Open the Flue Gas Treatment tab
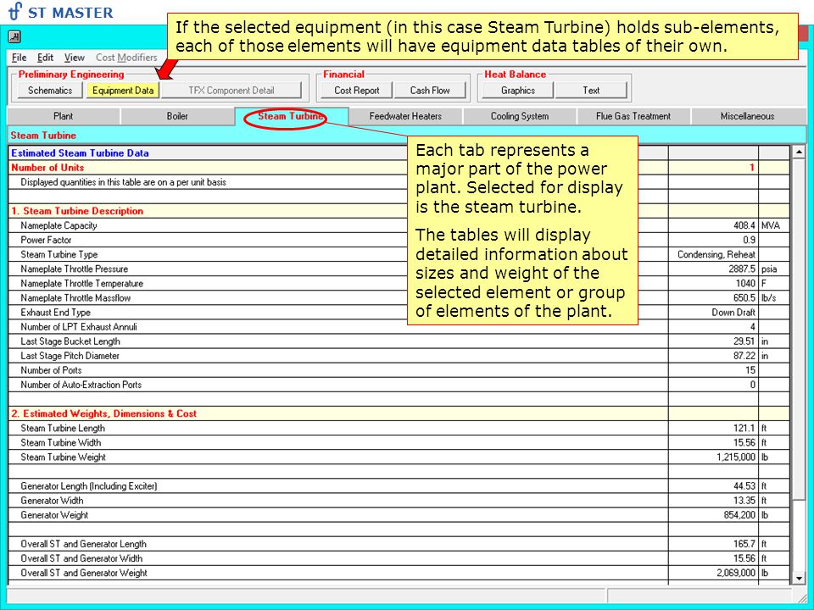 coord(633,116)
